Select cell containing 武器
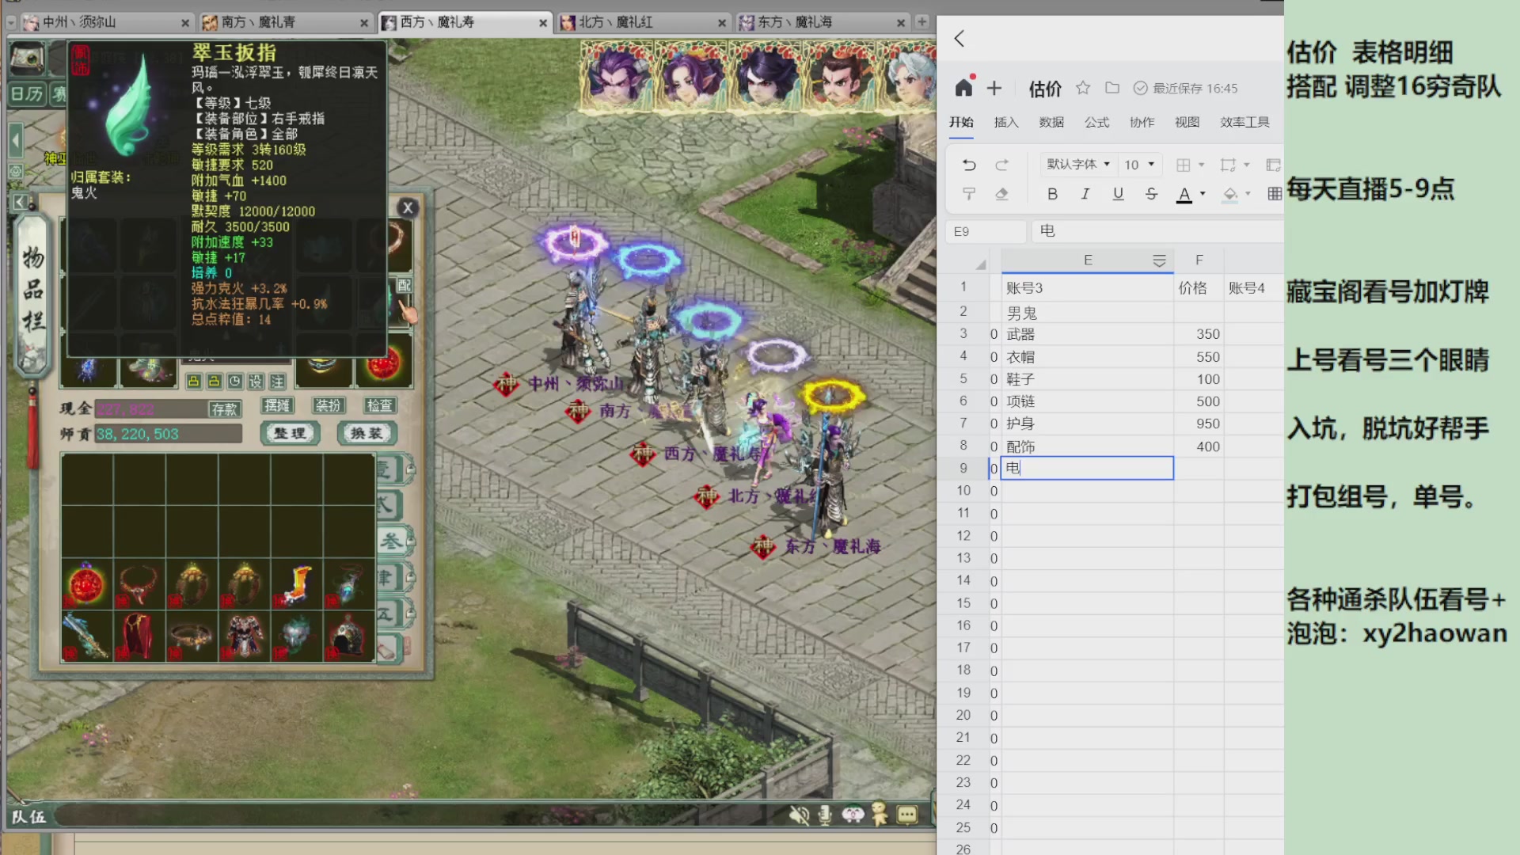 coord(1087,334)
